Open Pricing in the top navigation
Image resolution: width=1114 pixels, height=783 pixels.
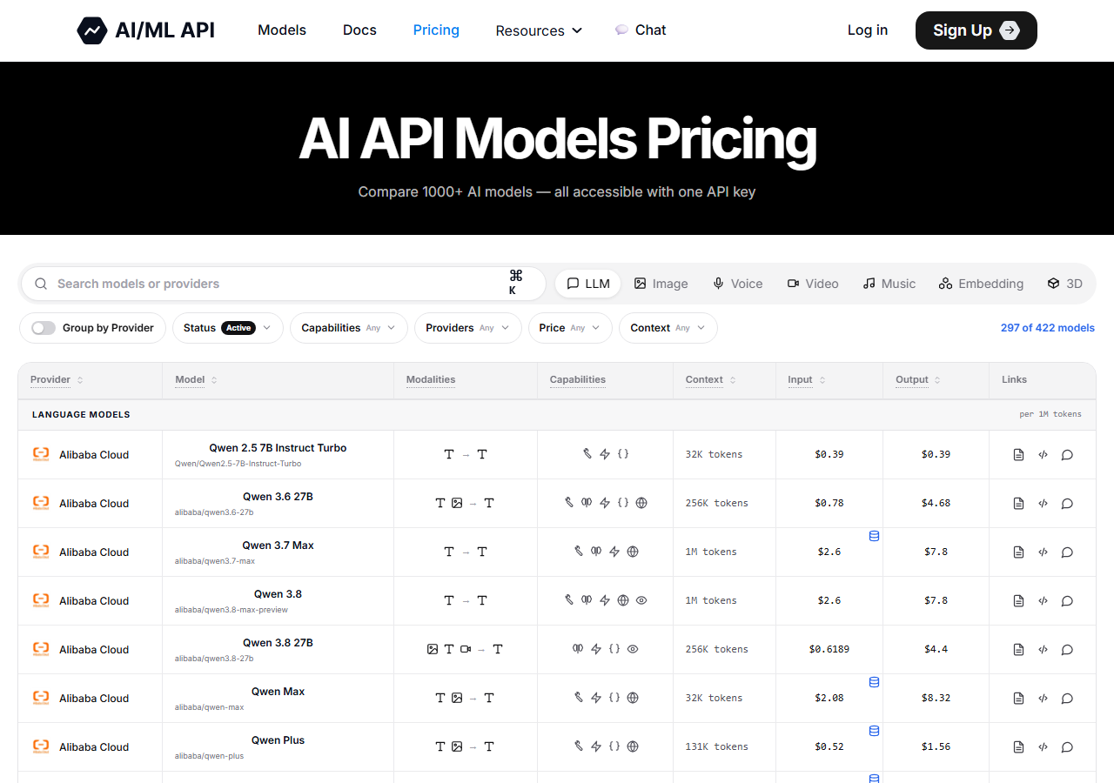pyautogui.click(x=436, y=30)
